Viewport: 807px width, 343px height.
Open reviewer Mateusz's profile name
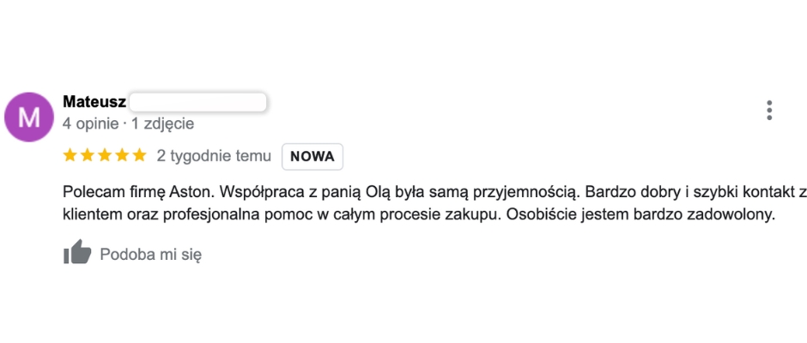[x=94, y=102]
